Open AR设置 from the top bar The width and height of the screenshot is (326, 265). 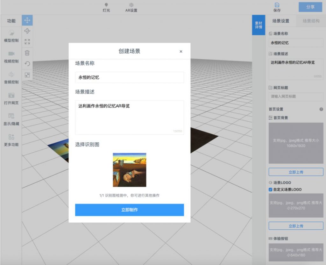pos(131,8)
